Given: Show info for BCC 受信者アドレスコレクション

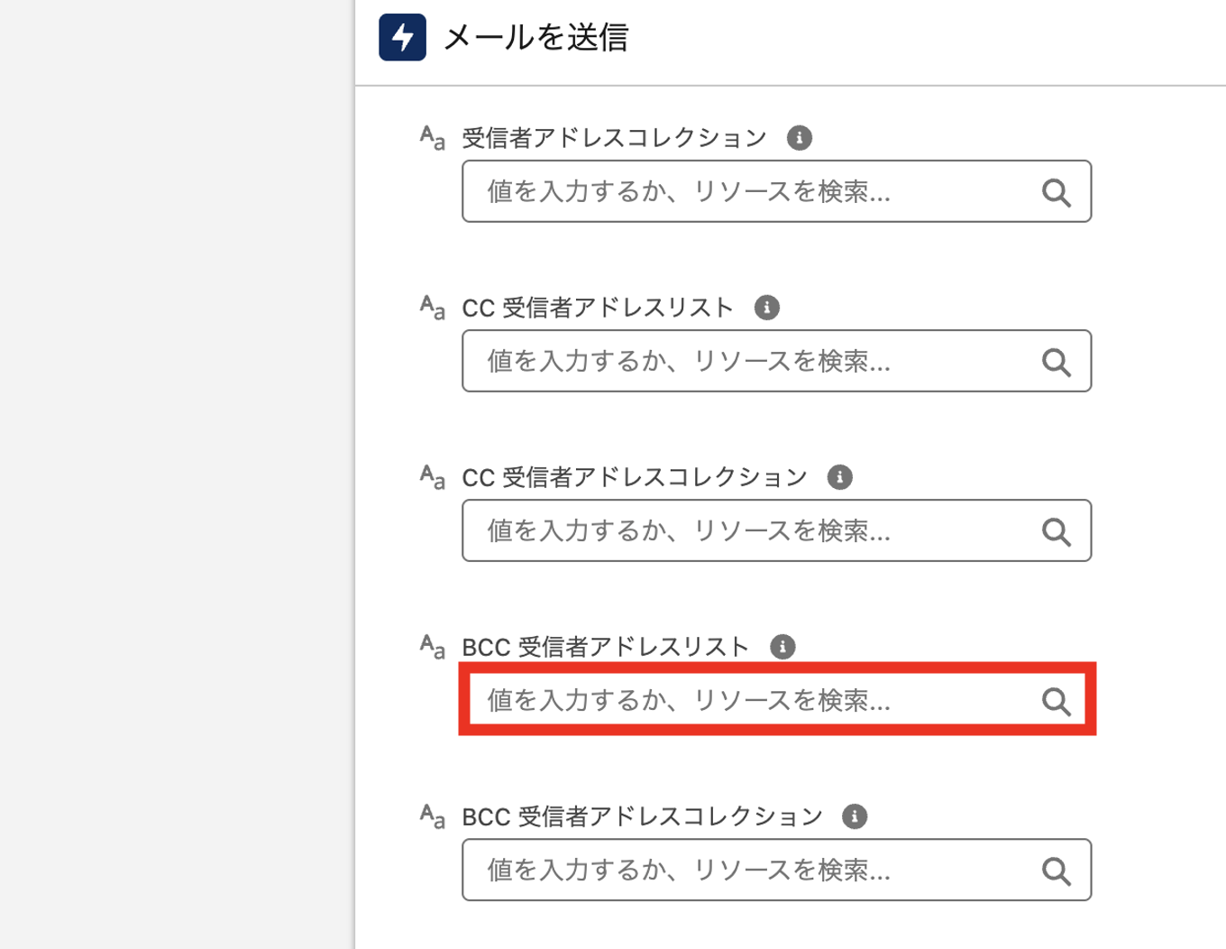Looking at the screenshot, I should pos(854,816).
